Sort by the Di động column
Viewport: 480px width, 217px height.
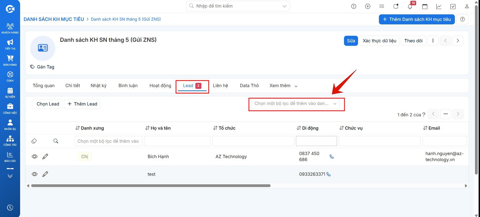307,128
